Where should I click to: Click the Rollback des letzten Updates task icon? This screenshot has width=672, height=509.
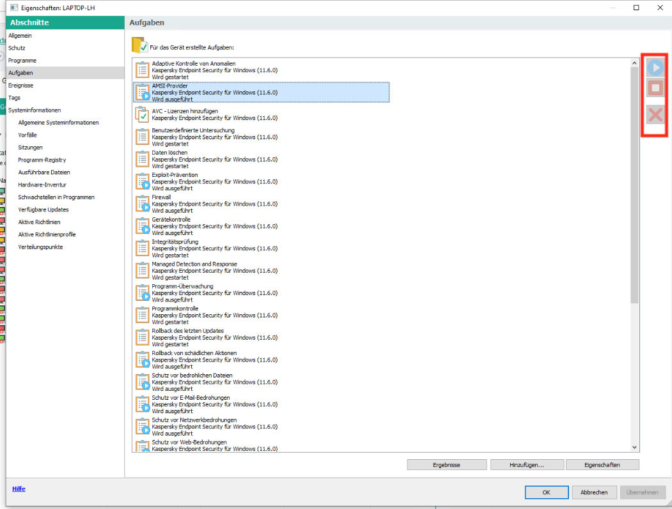pyautogui.click(x=143, y=337)
